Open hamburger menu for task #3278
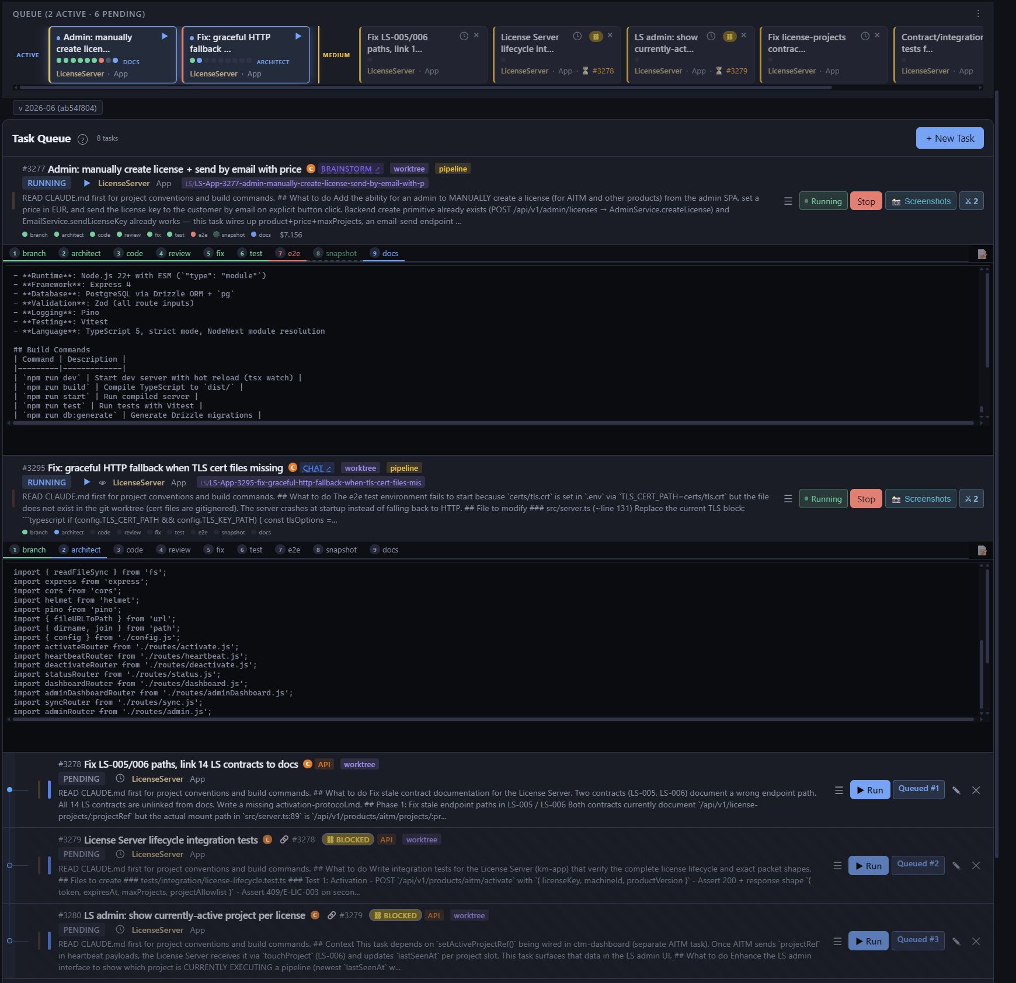 [x=838, y=790]
